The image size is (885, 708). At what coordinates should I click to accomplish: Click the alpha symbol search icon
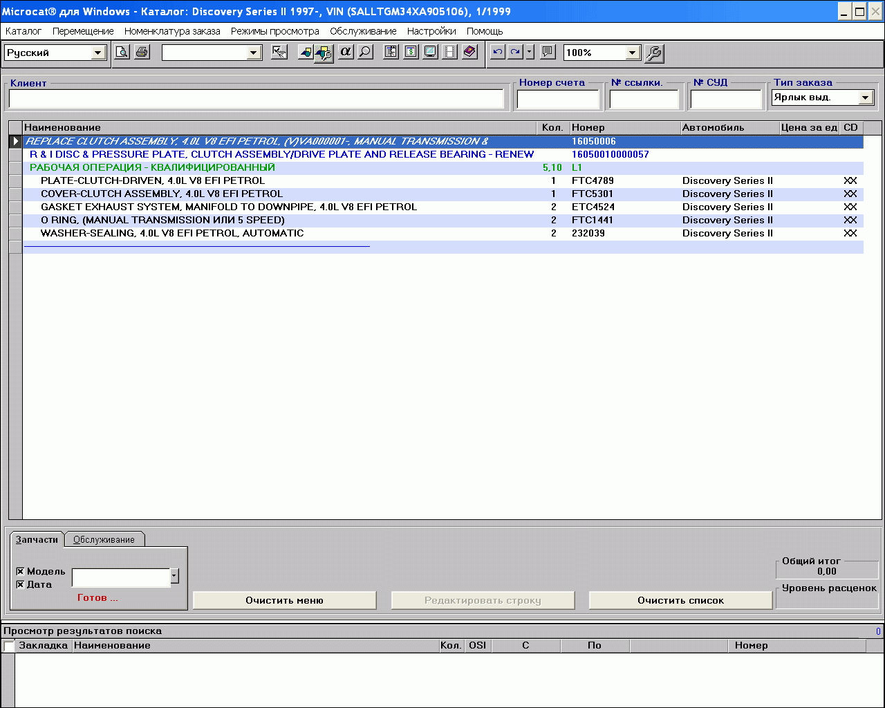(x=345, y=53)
